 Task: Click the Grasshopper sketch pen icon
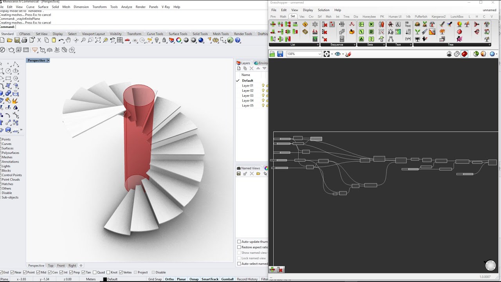pyautogui.click(x=348, y=54)
